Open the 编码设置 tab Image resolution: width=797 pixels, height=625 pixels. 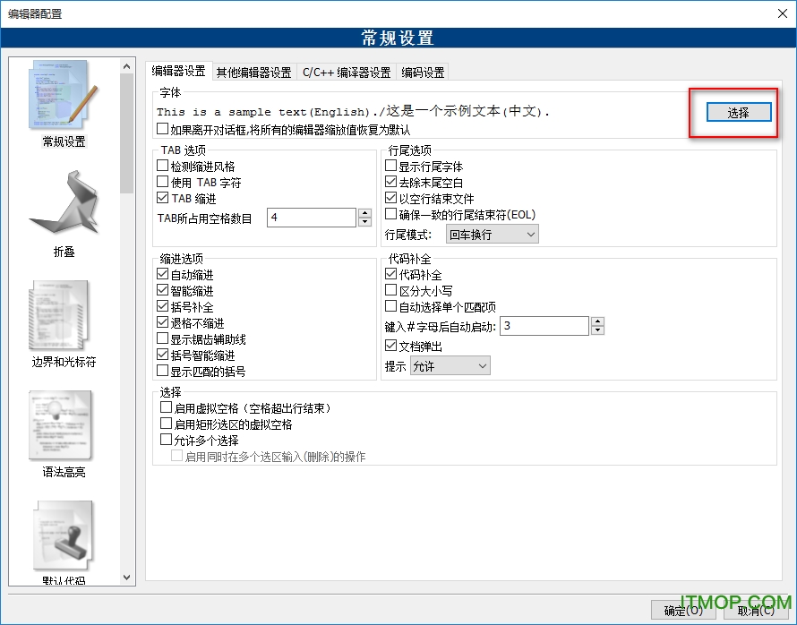423,73
